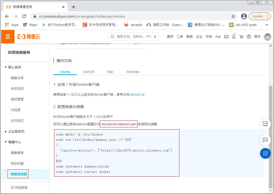The image size is (274, 194).
Task: Open the 费用 menu
Action: pos(170,37)
